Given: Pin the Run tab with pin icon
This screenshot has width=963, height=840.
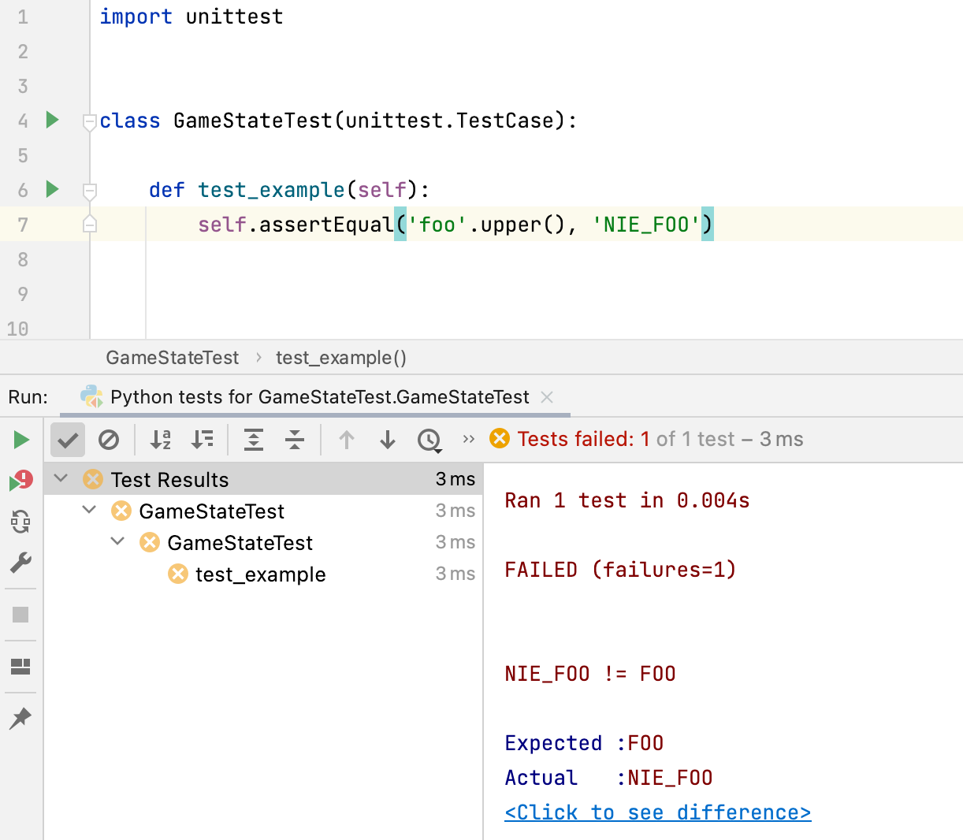Looking at the screenshot, I should pyautogui.click(x=21, y=718).
